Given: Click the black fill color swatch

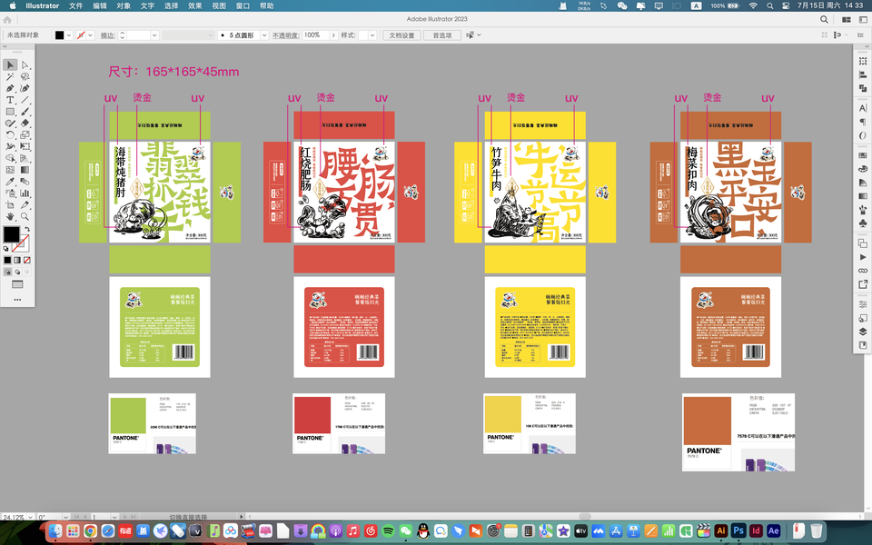Looking at the screenshot, I should click(x=11, y=234).
